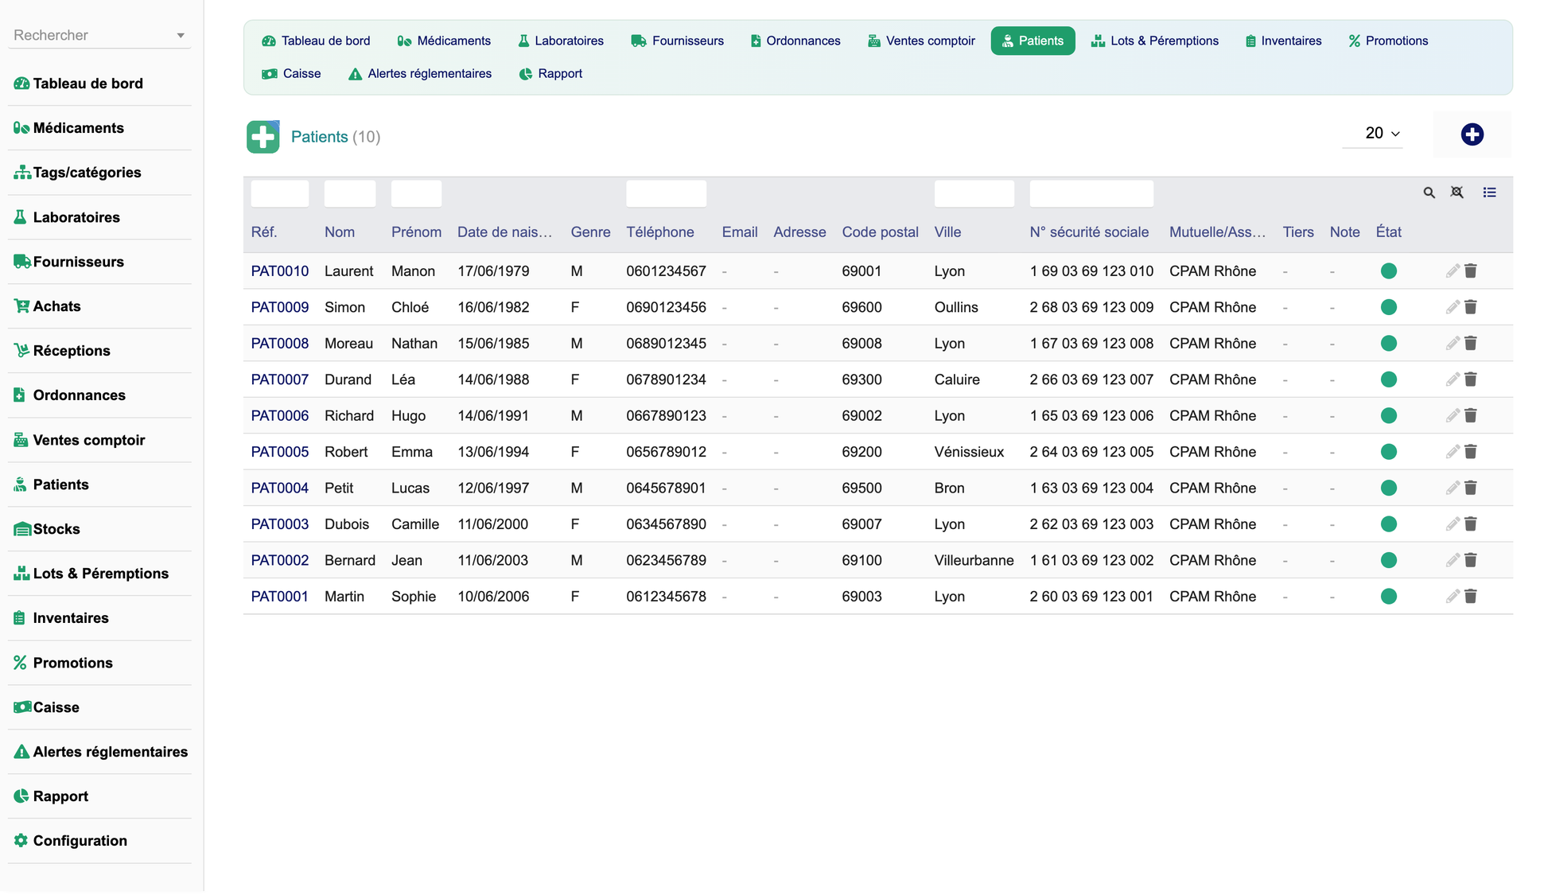This screenshot has height=895, width=1548.
Task: Click the Ville filter input field
Action: click(x=974, y=193)
